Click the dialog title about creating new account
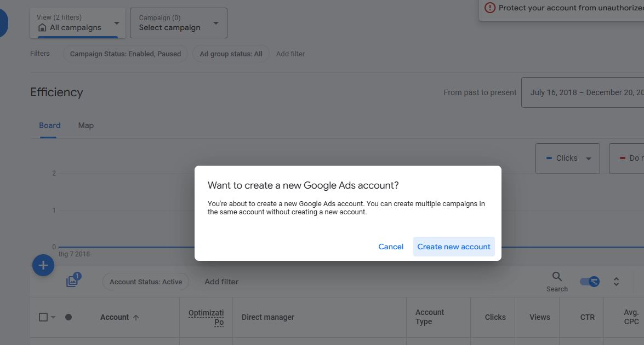Image resolution: width=644 pixels, height=345 pixels. click(303, 185)
